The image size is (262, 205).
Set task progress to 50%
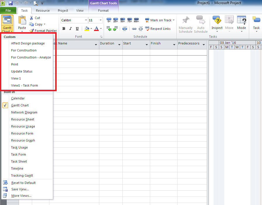(x=122, y=20)
